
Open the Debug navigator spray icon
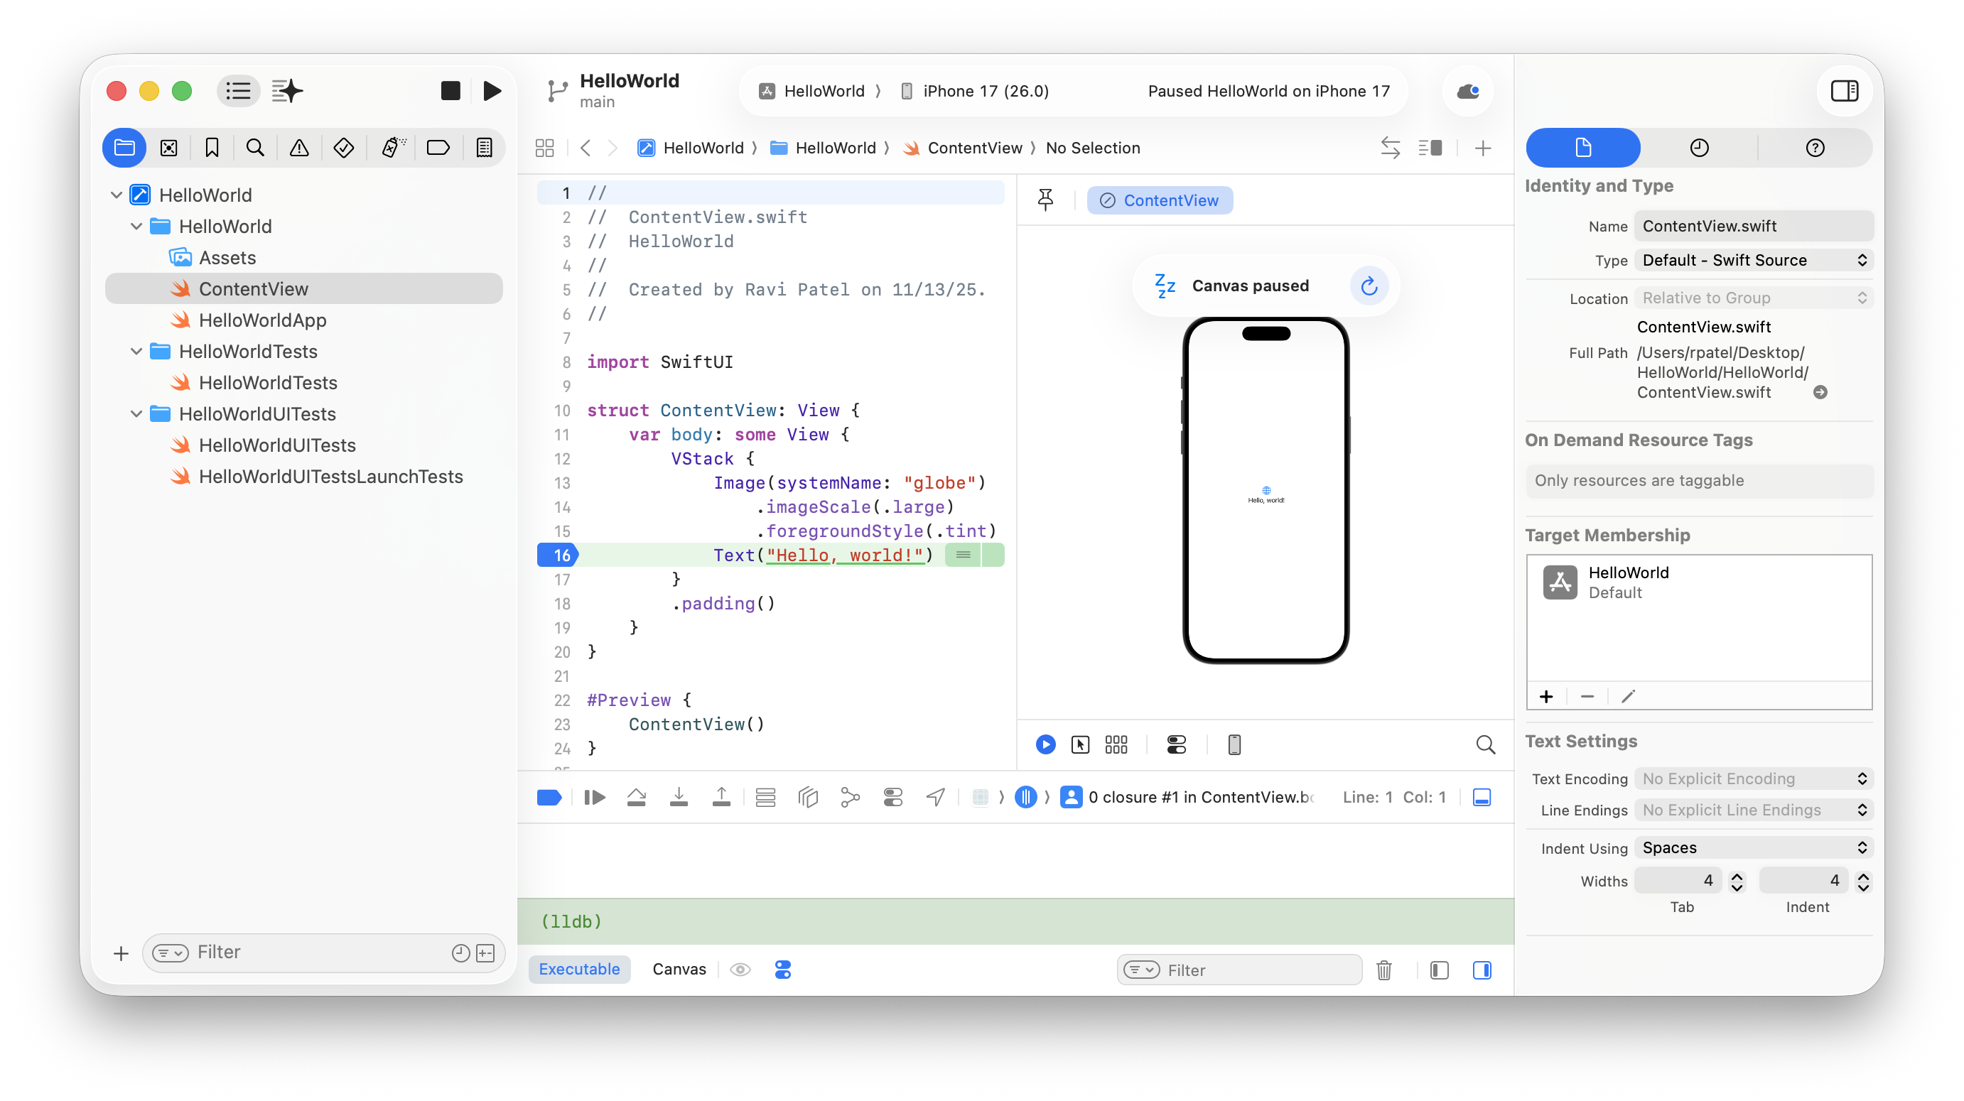pos(393,147)
